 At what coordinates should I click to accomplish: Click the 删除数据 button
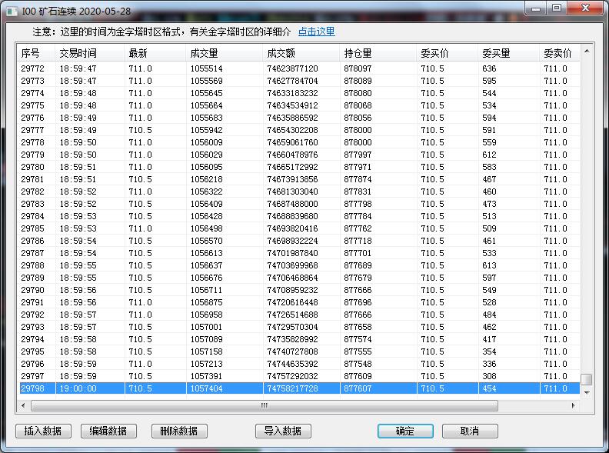pyautogui.click(x=179, y=431)
